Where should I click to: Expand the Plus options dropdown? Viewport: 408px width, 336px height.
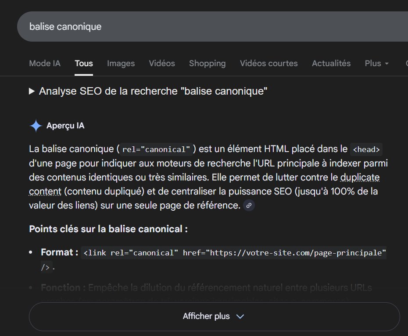coord(376,64)
